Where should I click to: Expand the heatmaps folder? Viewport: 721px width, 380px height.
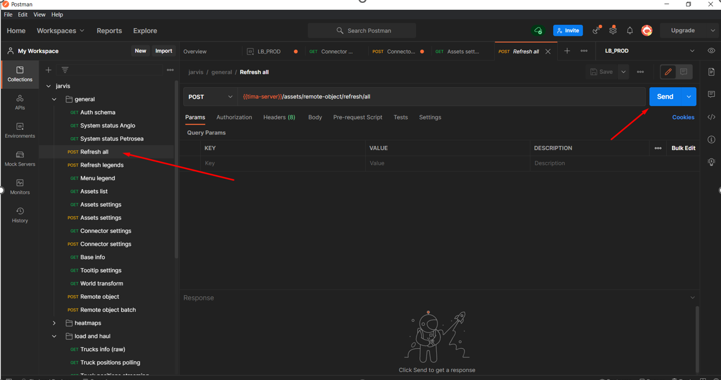click(x=54, y=323)
